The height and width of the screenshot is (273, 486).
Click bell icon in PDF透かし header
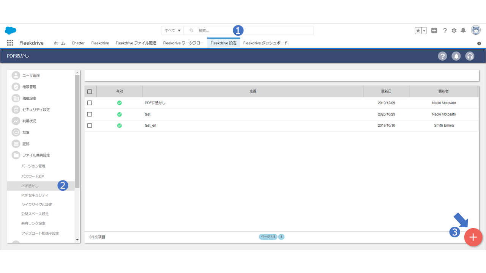456,56
